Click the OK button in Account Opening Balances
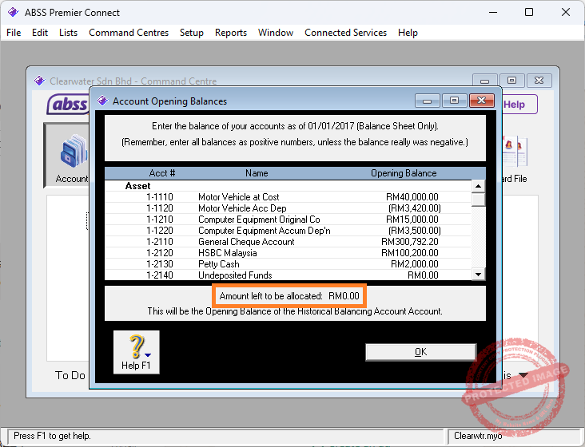Image resolution: width=585 pixels, height=447 pixels. tap(420, 352)
